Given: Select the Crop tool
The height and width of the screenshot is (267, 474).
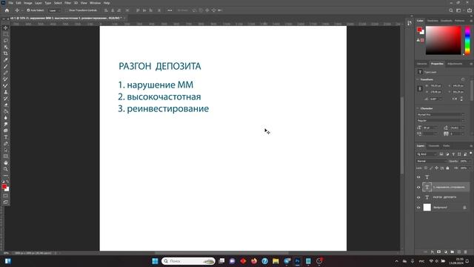Looking at the screenshot, I should point(5,53).
